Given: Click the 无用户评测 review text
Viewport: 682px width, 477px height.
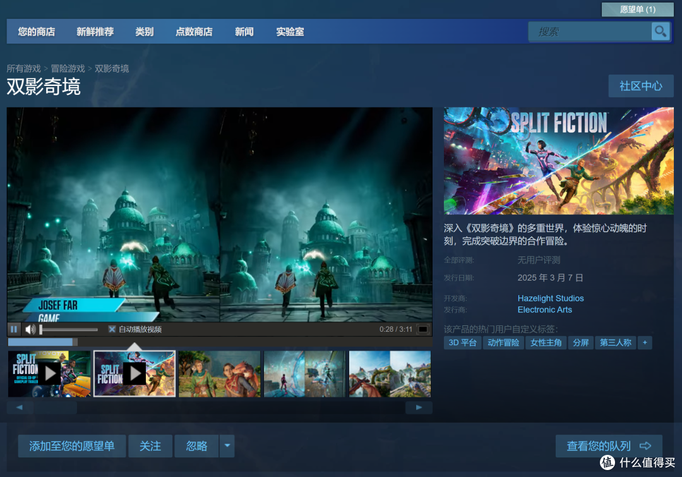Looking at the screenshot, I should (539, 260).
